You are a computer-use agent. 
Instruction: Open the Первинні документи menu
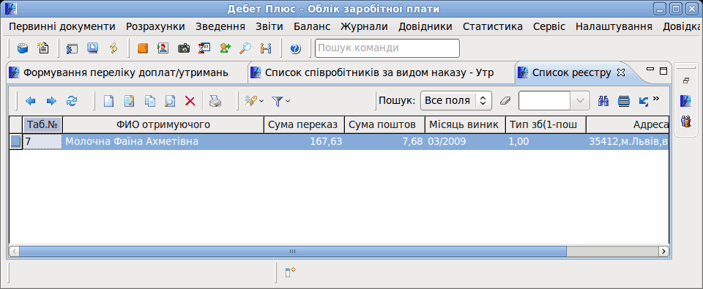point(62,26)
